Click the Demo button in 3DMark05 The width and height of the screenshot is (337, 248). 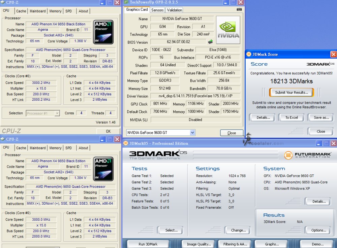point(317,244)
